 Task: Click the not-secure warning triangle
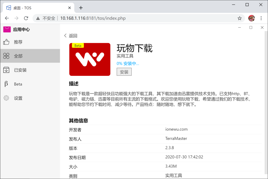click(38, 18)
